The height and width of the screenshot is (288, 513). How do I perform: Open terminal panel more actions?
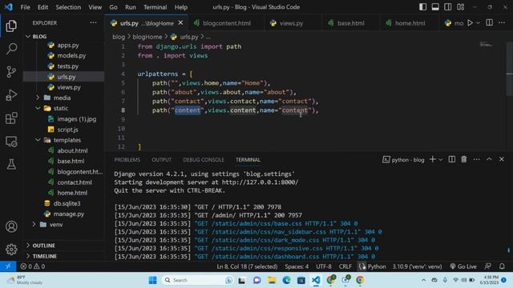[476, 159]
